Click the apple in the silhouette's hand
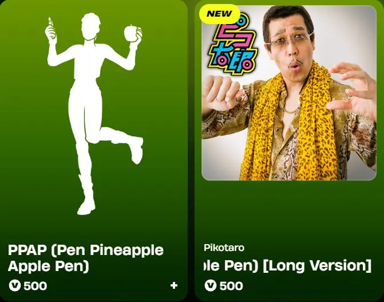This screenshot has height=302, width=384. click(x=132, y=33)
